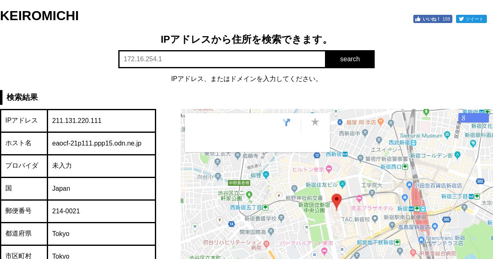Click the 京王プラザホテル hotel icon
The image size is (493, 259).
click(x=359, y=199)
